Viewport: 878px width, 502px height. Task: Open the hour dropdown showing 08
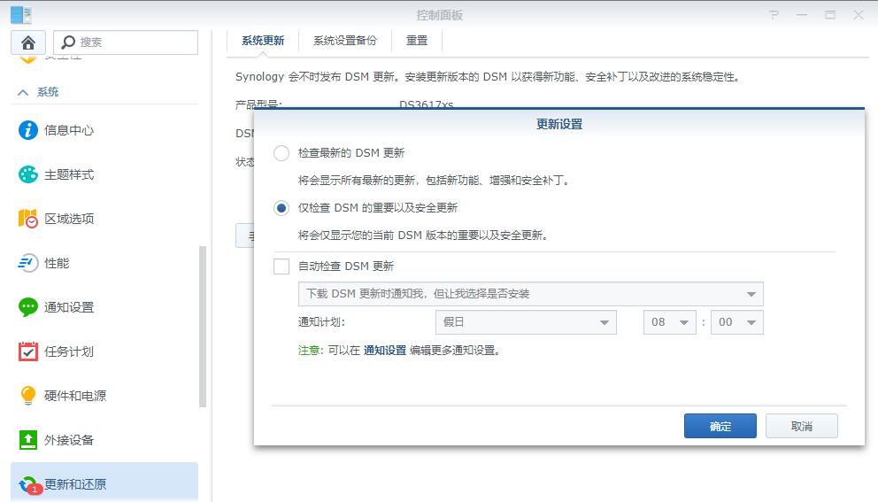point(670,322)
